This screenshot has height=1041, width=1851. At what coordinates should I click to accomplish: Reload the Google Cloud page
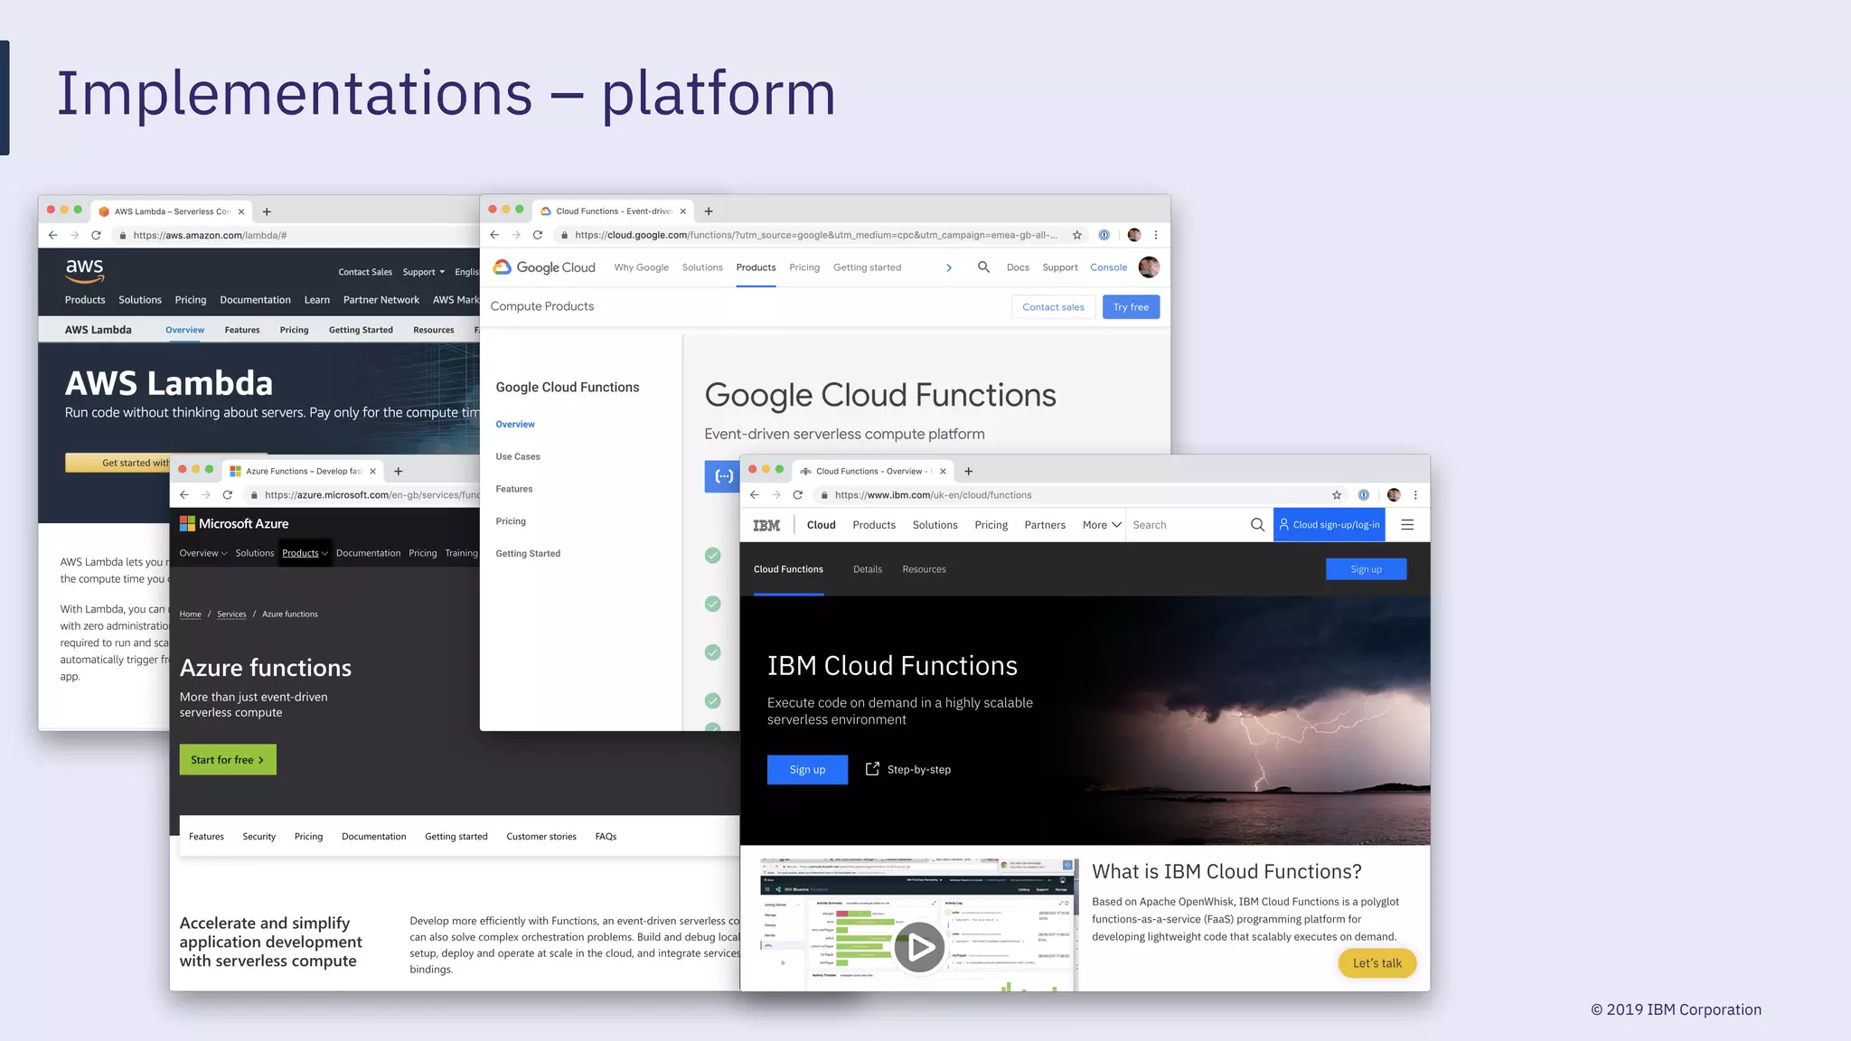coord(538,235)
